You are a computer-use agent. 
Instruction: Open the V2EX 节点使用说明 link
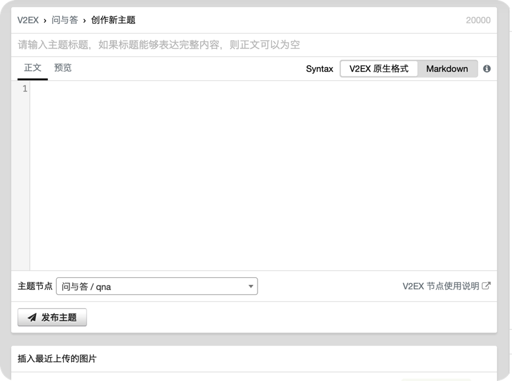[441, 286]
